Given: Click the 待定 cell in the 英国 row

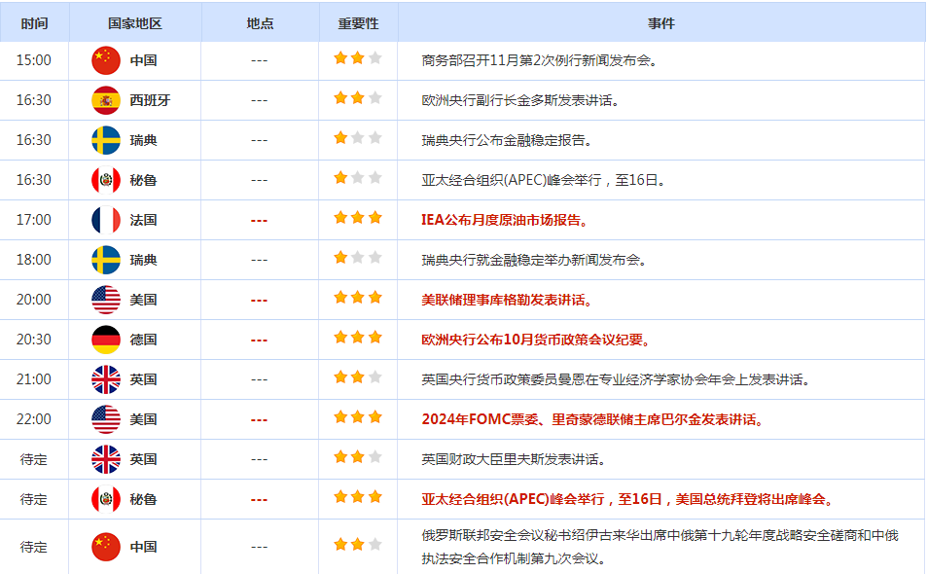Looking at the screenshot, I should (x=34, y=459).
